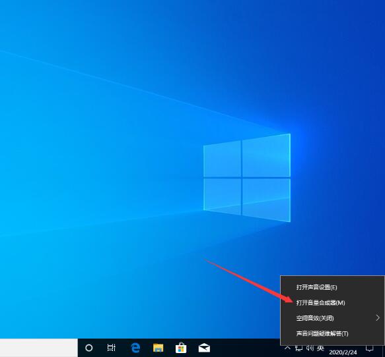The width and height of the screenshot is (385, 357).
Task: Open Microsoft Store from taskbar
Action: click(181, 348)
